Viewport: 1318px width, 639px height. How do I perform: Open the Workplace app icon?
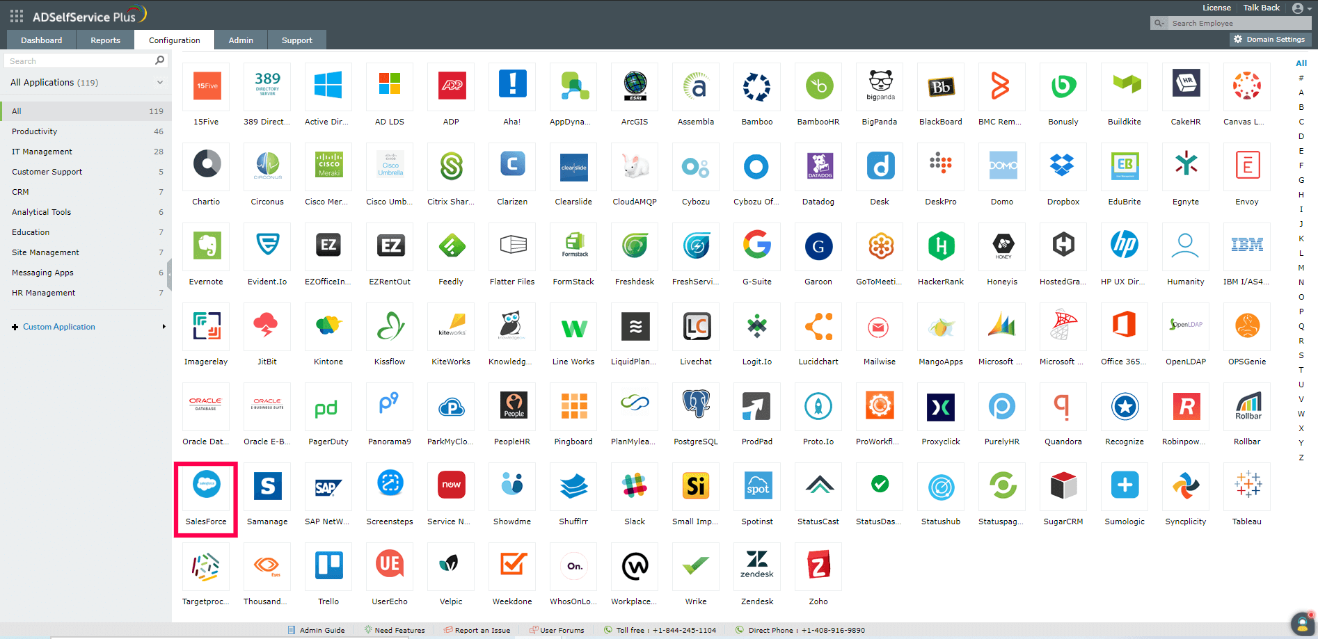click(x=635, y=565)
